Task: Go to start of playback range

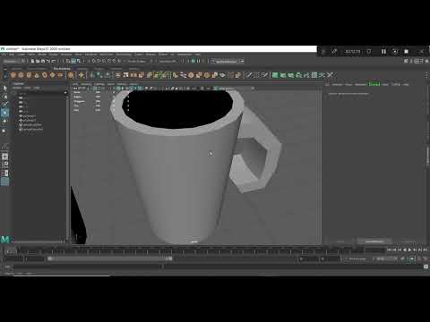Action: click(x=390, y=250)
